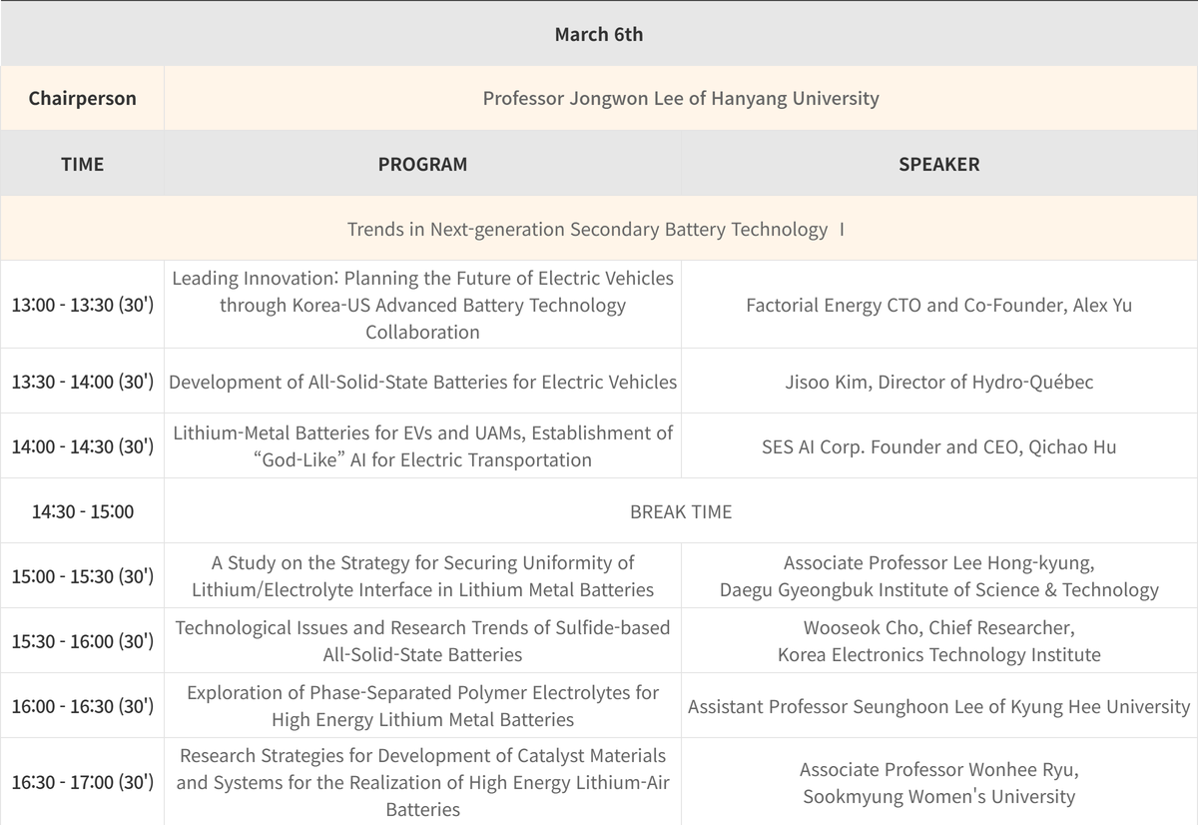Image resolution: width=1198 pixels, height=825 pixels.
Task: Click the TIME column header
Action: pyautogui.click(x=82, y=164)
